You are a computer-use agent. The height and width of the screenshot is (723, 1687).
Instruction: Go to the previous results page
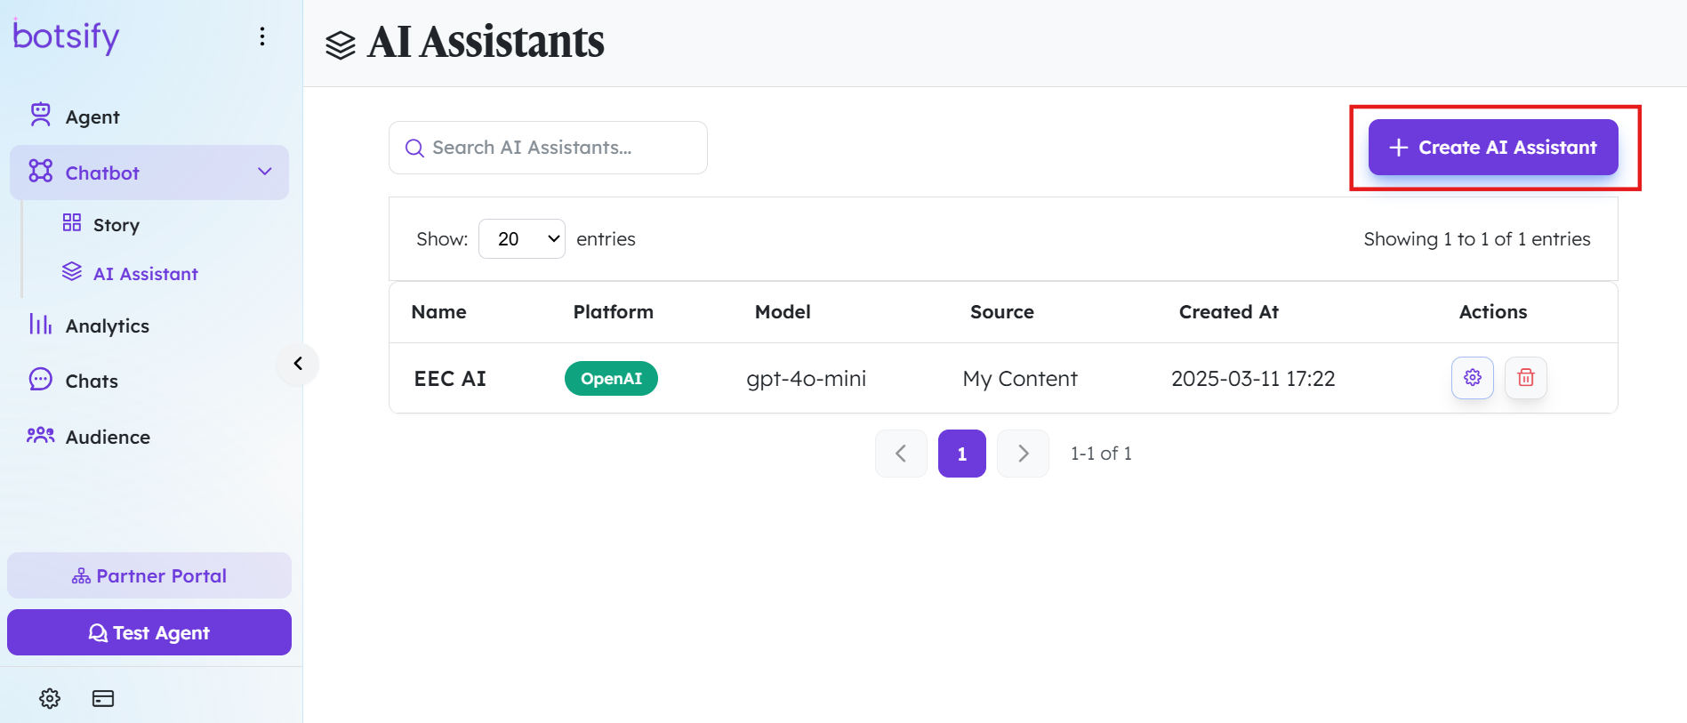point(901,454)
